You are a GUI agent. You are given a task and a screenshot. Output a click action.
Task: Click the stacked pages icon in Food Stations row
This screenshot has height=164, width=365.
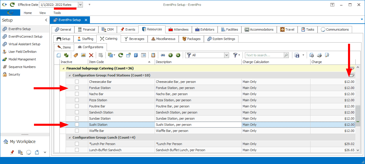(352, 75)
